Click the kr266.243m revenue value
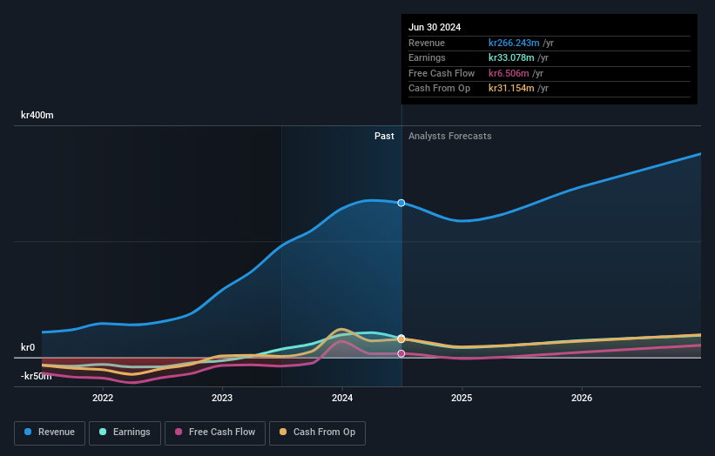 click(514, 43)
